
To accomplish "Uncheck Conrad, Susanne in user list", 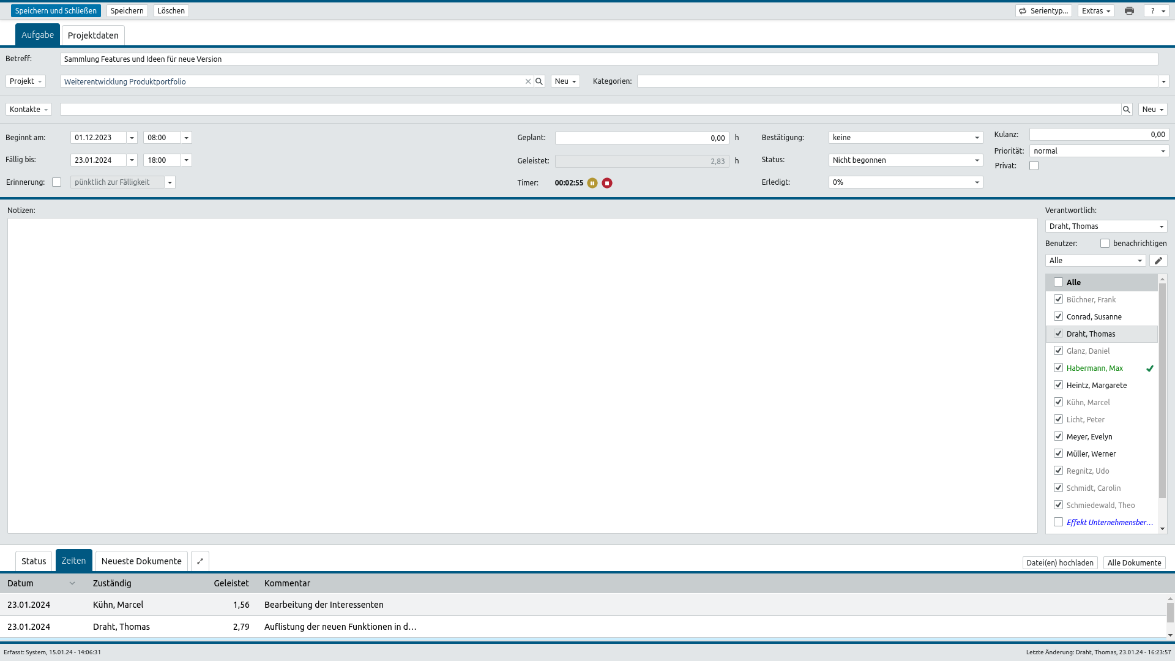I will coord(1058,316).
